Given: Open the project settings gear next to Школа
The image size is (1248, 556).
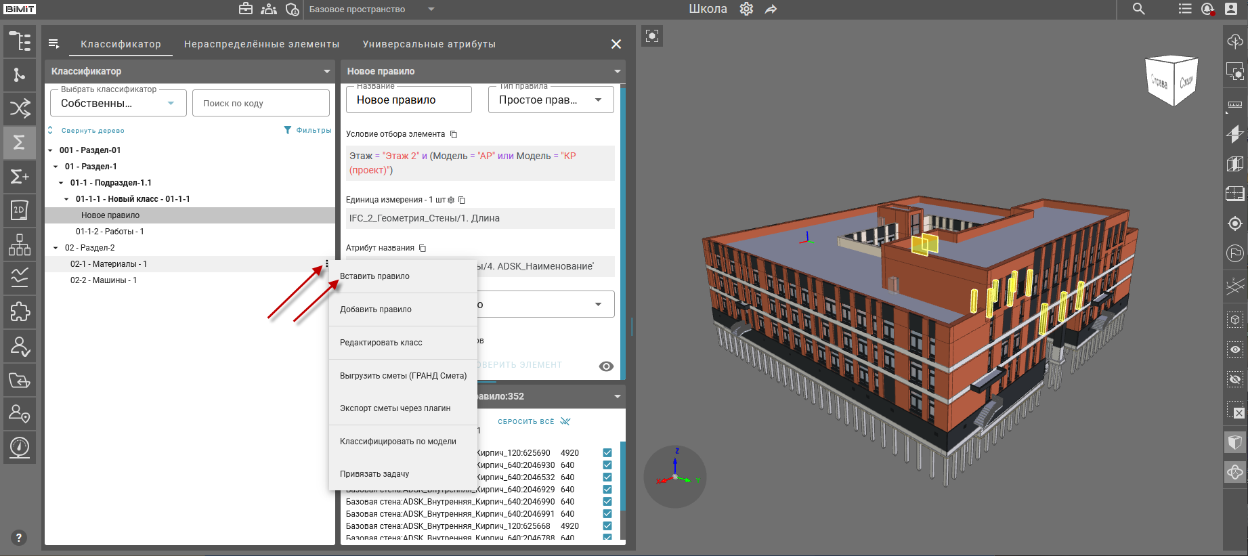Looking at the screenshot, I should point(746,9).
